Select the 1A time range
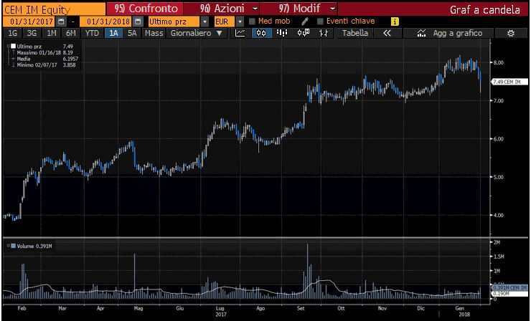The width and height of the screenshot is (531, 321). point(113,33)
